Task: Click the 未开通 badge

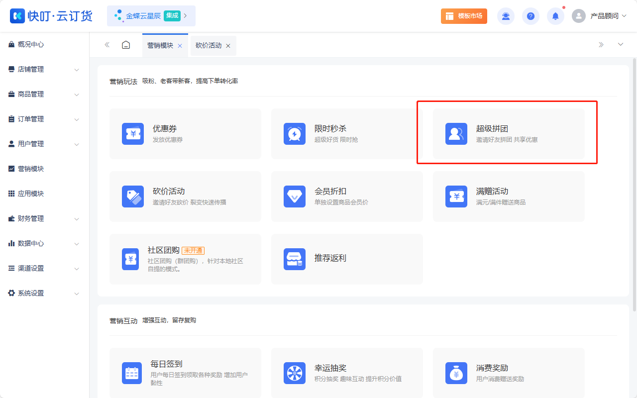Action: click(x=193, y=250)
